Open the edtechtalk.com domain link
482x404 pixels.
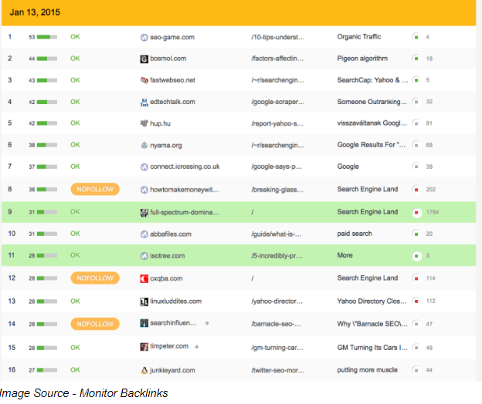(172, 102)
